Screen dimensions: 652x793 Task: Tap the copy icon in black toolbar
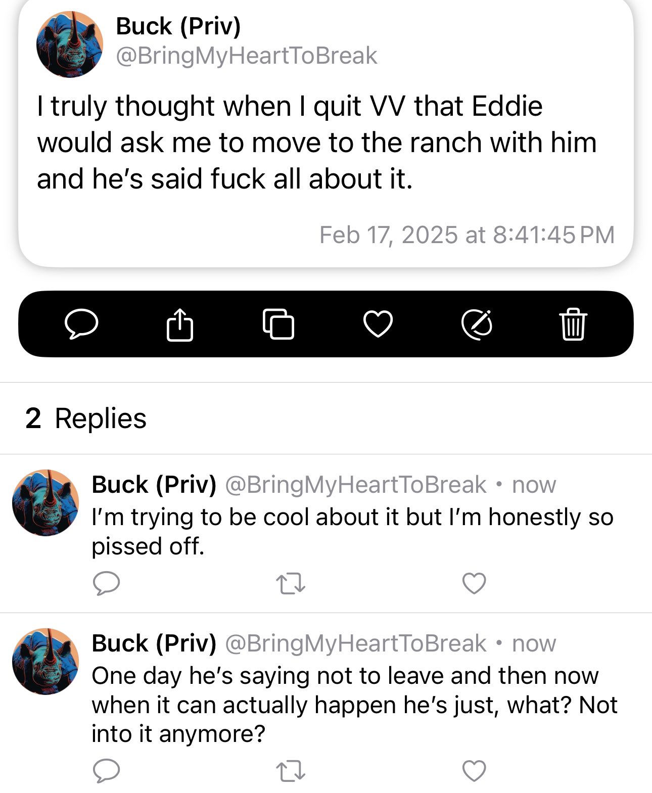(278, 324)
